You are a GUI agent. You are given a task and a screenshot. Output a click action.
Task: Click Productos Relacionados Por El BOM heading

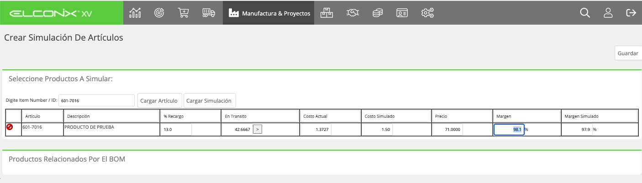coord(67,159)
